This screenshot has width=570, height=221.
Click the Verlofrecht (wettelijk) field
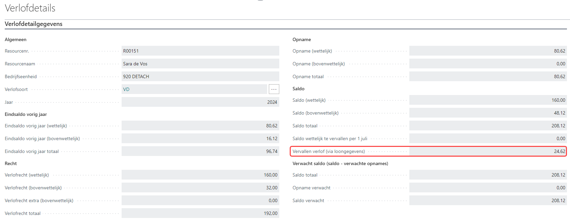pos(200,175)
